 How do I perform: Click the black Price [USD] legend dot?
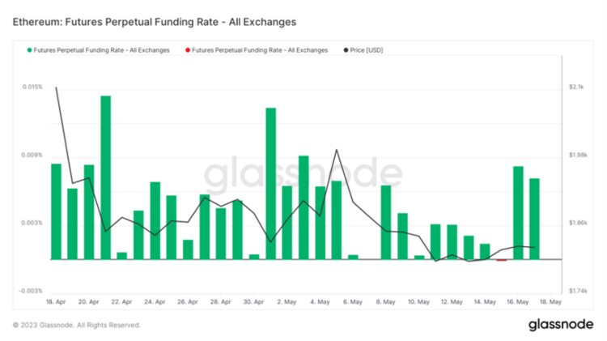346,50
